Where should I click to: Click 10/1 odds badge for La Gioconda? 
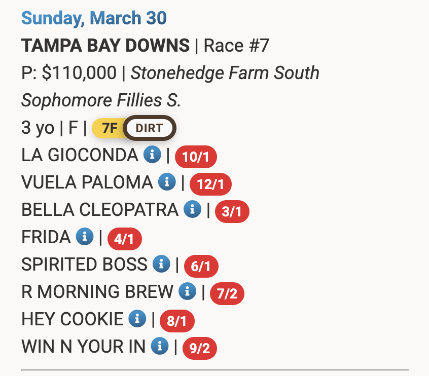point(196,157)
